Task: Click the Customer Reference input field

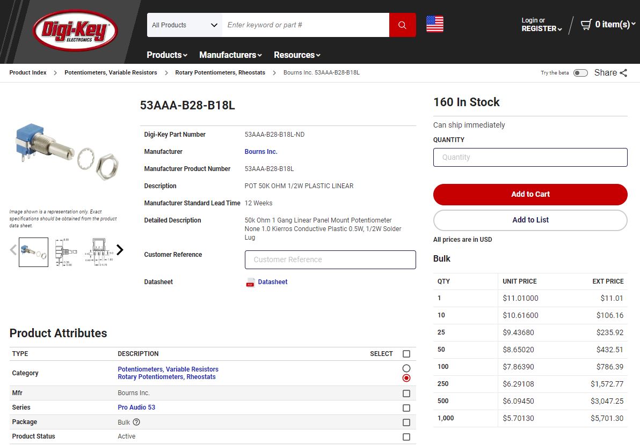Action: coord(330,259)
